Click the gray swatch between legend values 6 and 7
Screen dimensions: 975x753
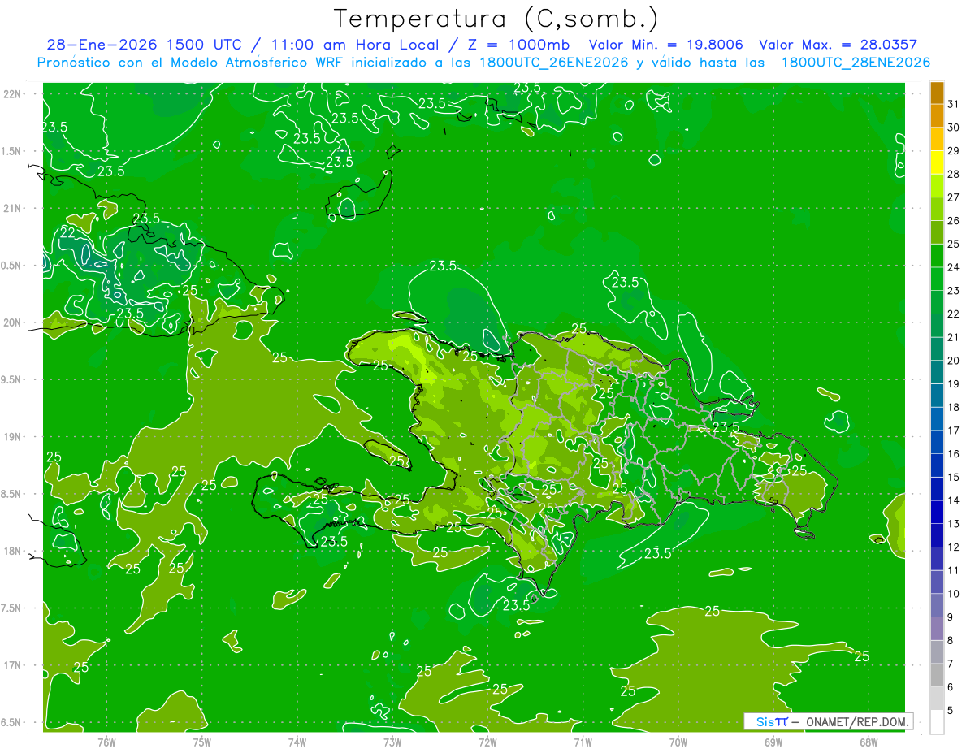[x=937, y=676]
